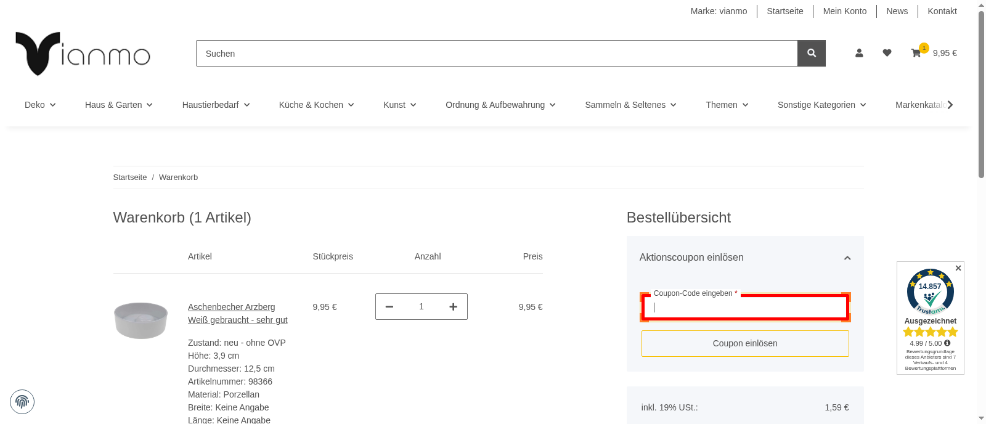The width and height of the screenshot is (986, 424).
Task: Click the search magnifier button
Action: (x=811, y=54)
